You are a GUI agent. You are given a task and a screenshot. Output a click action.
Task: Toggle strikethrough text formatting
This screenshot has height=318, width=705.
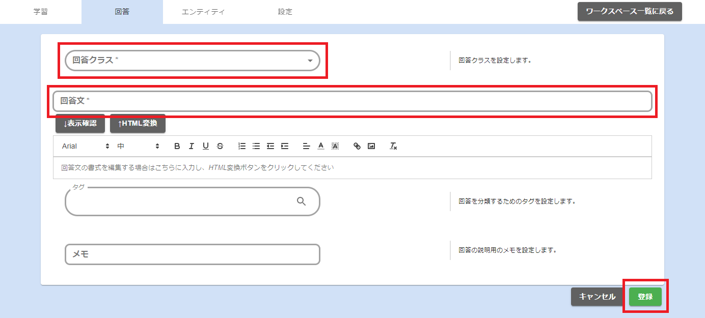[220, 146]
